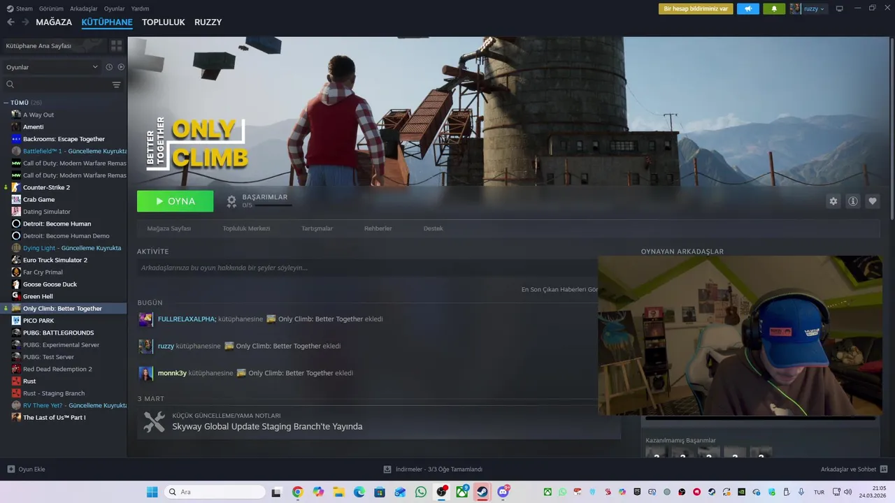Open the Arkadaşlar menu
The width and height of the screenshot is (895, 503).
pyautogui.click(x=84, y=9)
